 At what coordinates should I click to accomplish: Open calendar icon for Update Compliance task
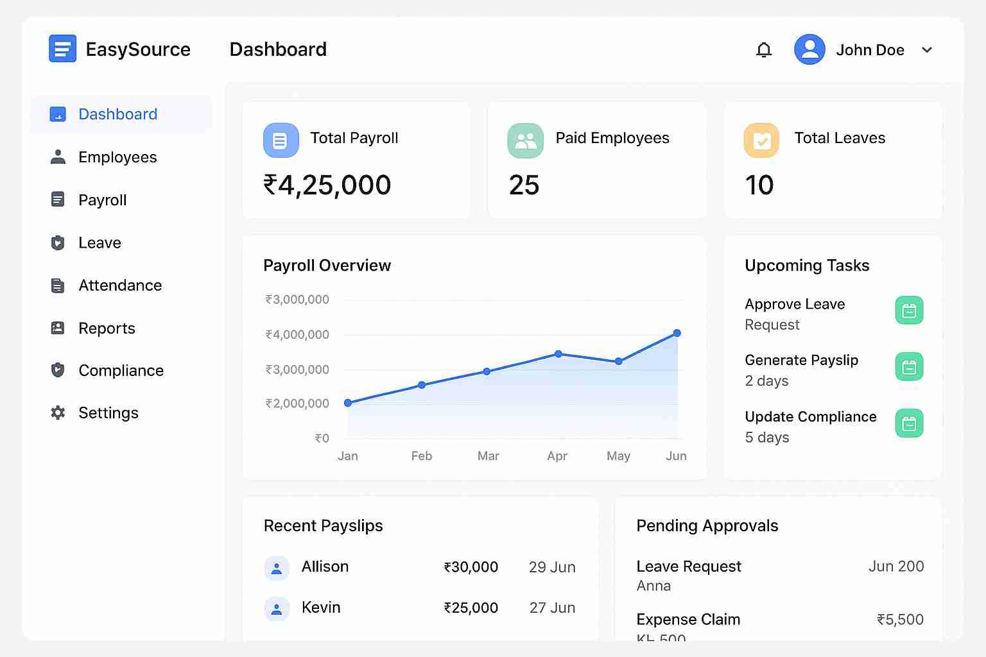point(909,423)
